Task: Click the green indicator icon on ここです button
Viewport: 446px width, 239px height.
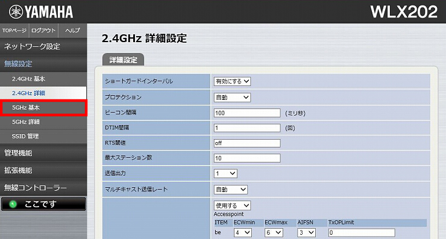Action: [x=13, y=204]
